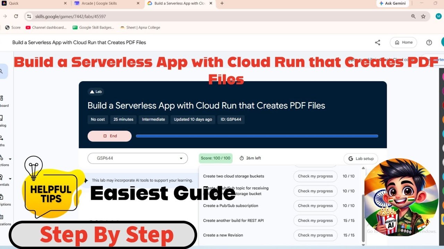Click the blue lab progress bar
The height and width of the screenshot is (249, 444).
257,136
